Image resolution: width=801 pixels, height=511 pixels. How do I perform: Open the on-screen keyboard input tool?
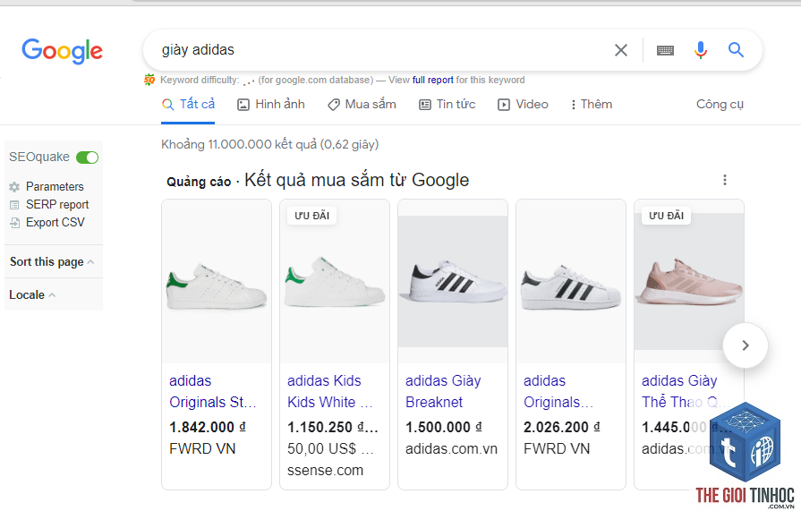tap(665, 50)
